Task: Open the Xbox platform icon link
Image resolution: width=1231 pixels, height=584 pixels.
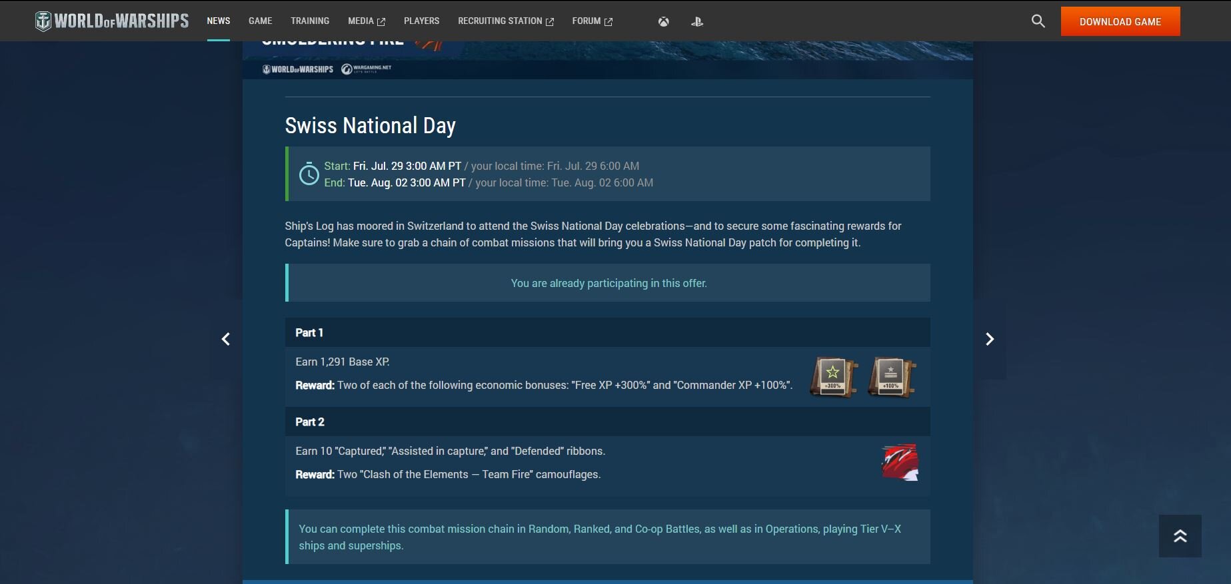Action: click(x=663, y=21)
